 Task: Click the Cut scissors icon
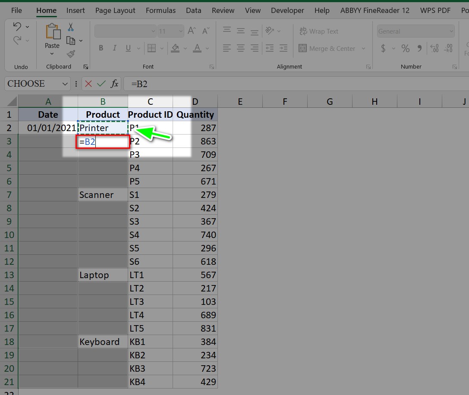point(71,27)
